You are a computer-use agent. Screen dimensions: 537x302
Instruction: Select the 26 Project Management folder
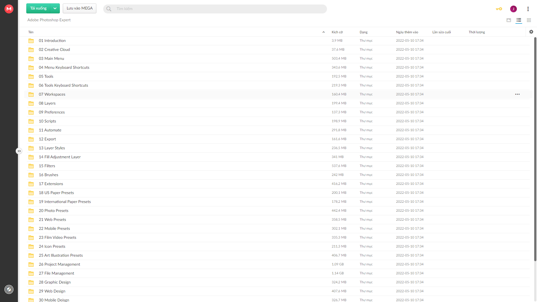pos(59,264)
